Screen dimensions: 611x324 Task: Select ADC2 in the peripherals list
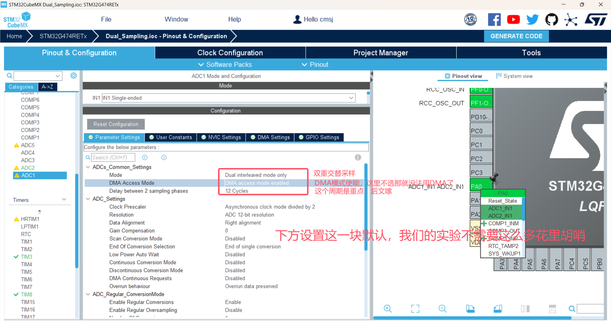coord(28,168)
